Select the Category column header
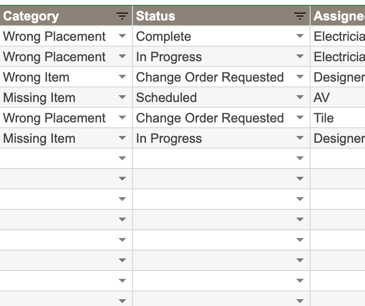This screenshot has width=365, height=306. (66, 16)
